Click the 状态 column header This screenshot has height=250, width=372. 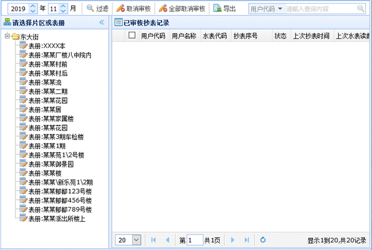click(280, 36)
